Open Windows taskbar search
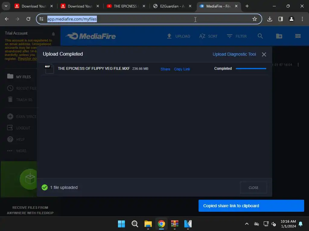This screenshot has width=309, height=231. tap(135, 224)
